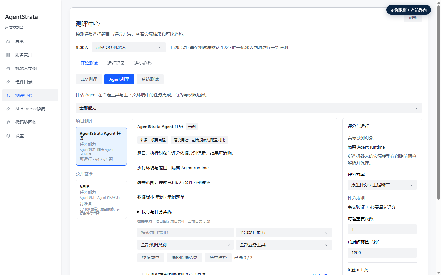The image size is (441, 275).
Task: Select the AgentStrata Agent 任务 project card
Action: pos(101,146)
